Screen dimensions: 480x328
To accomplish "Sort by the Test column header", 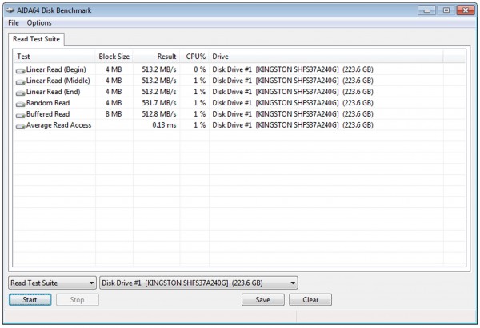I will point(54,57).
